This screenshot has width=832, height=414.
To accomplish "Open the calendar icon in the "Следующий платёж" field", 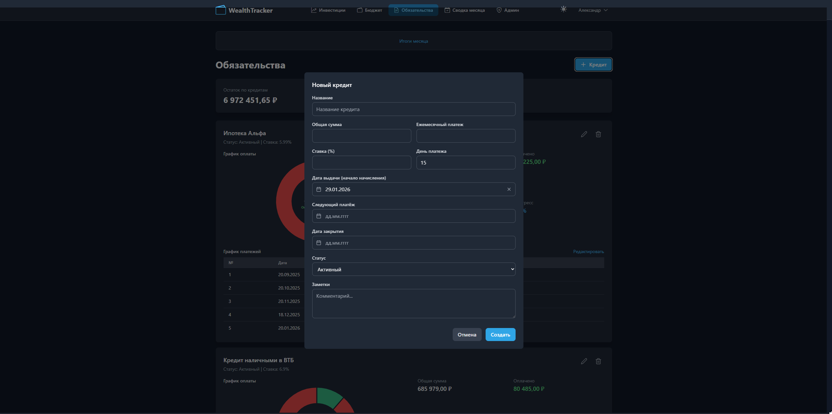I will coord(319,216).
